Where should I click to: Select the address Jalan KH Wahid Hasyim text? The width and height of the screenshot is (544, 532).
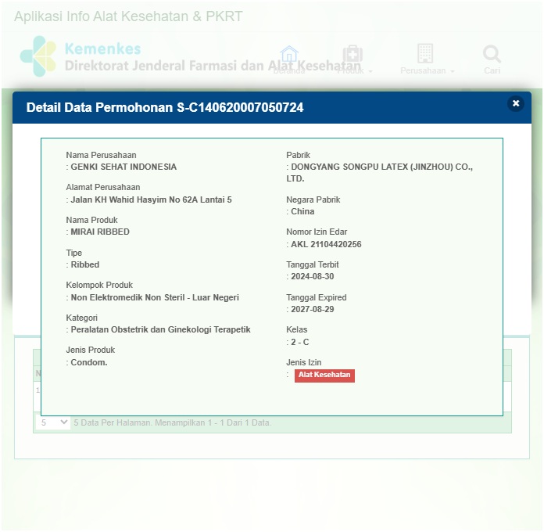(x=151, y=199)
